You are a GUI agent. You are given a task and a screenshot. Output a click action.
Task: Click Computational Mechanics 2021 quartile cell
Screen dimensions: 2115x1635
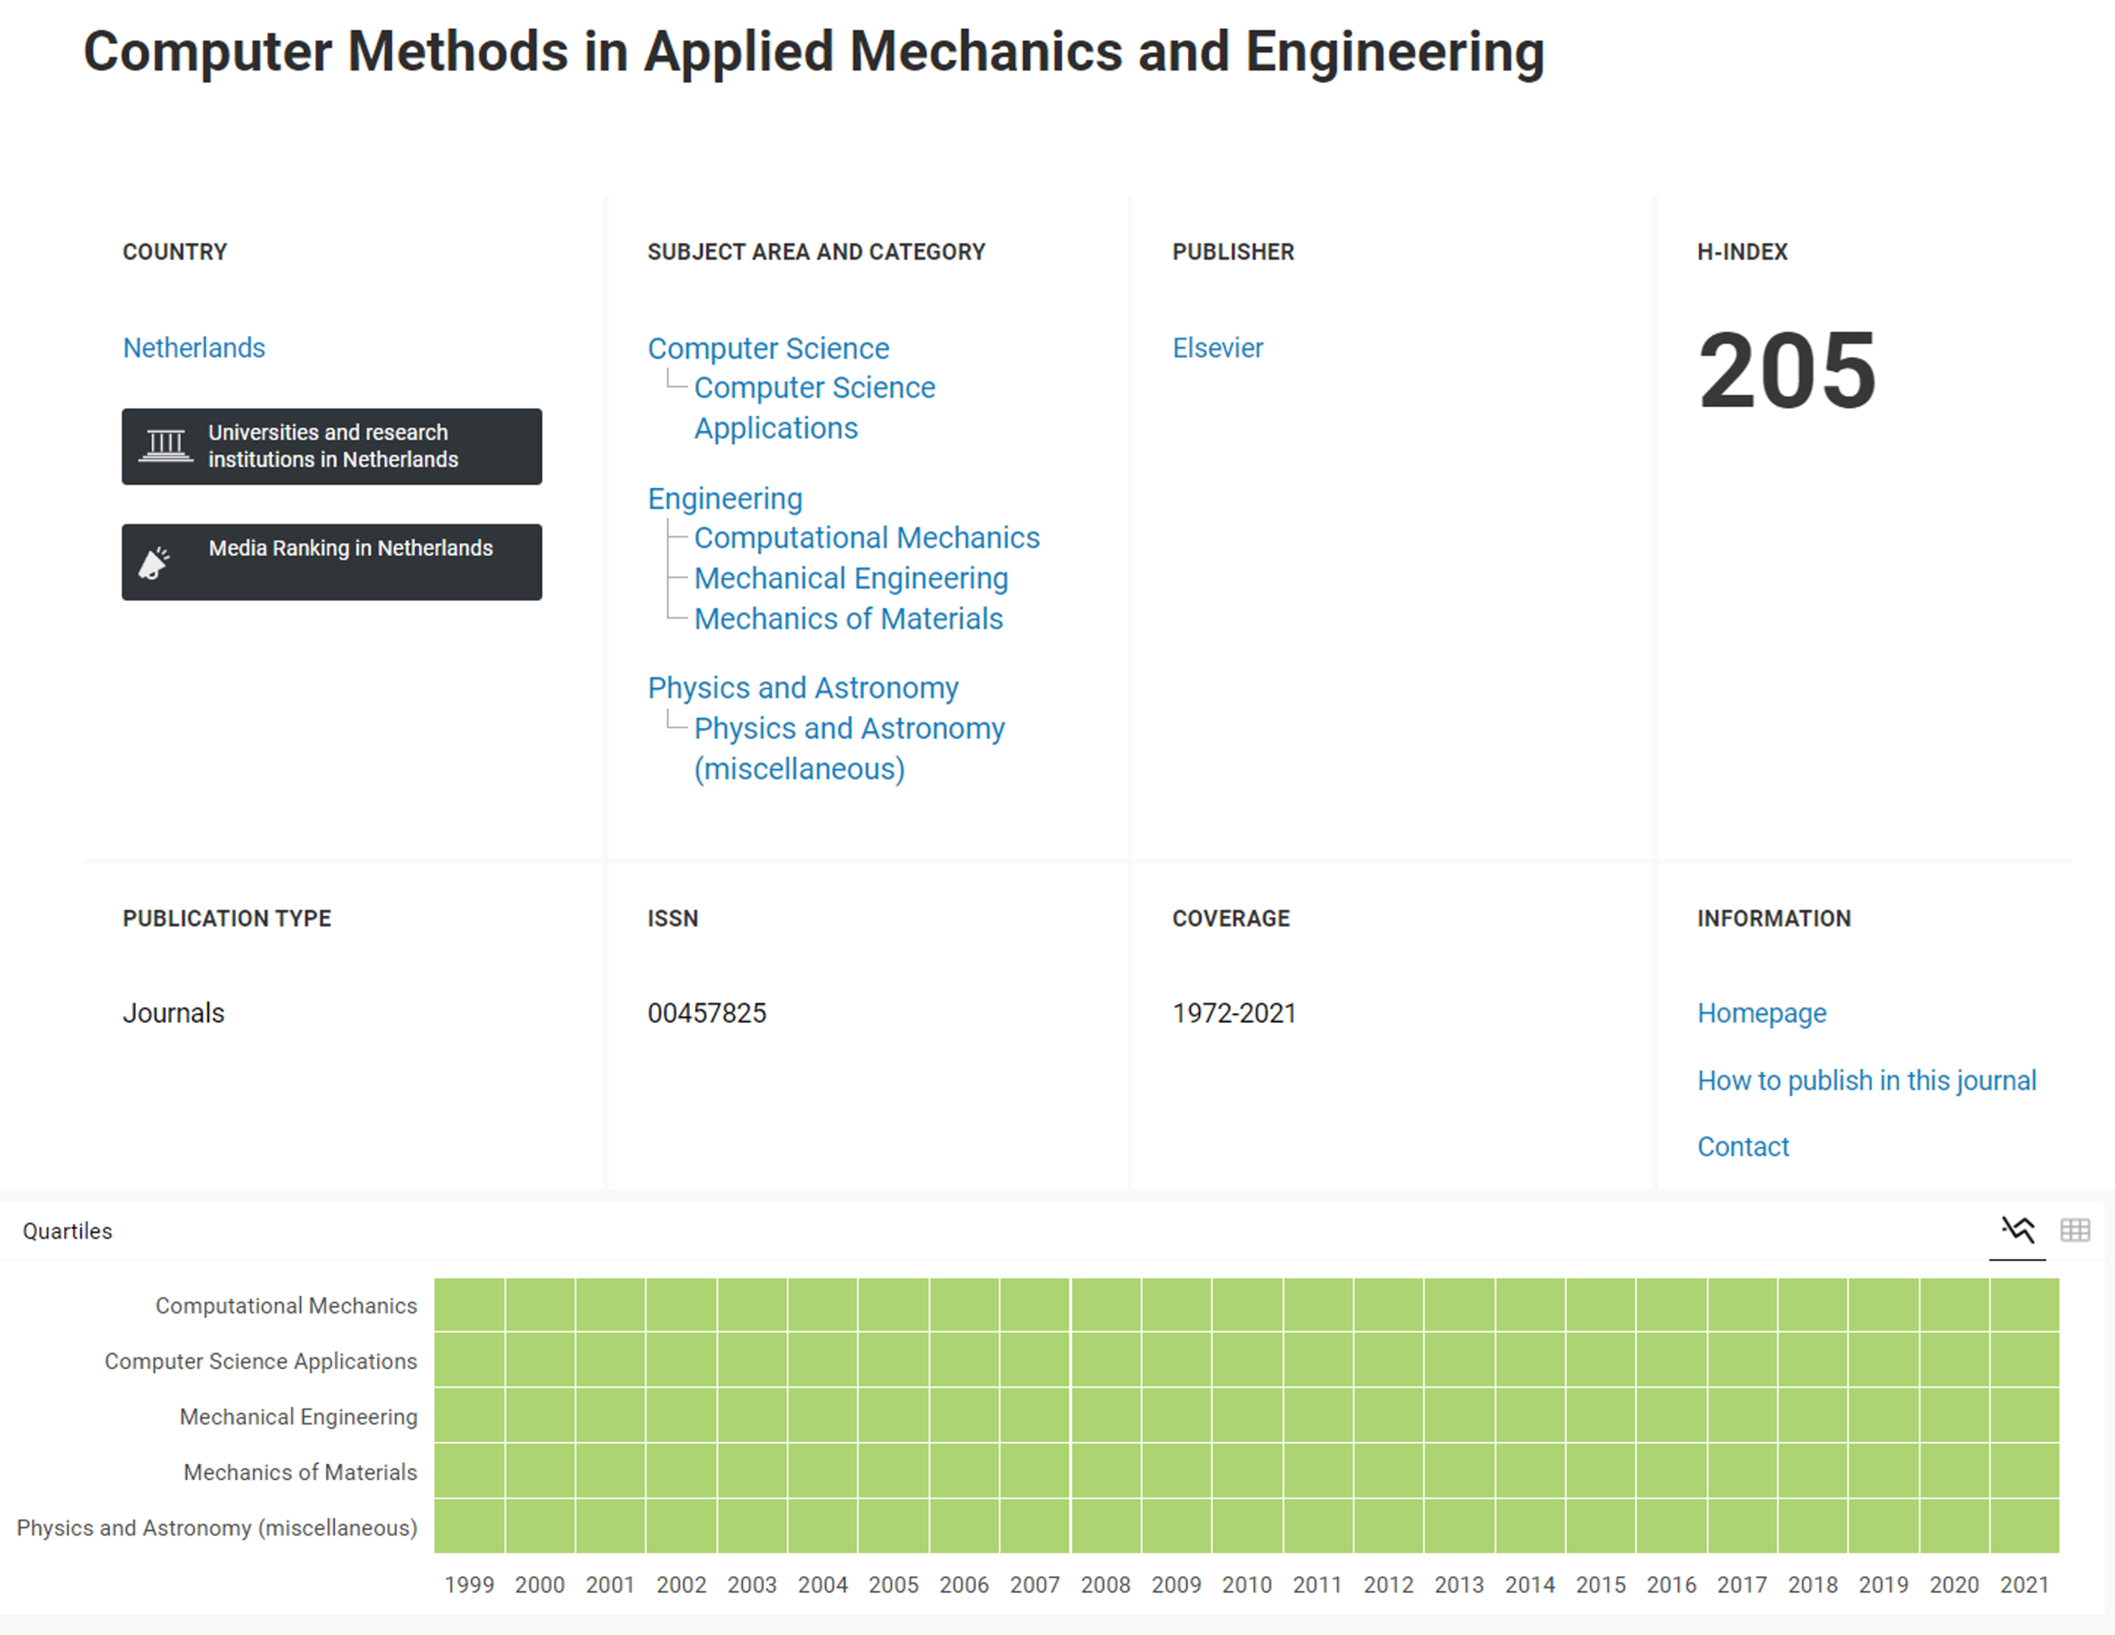point(2025,1304)
